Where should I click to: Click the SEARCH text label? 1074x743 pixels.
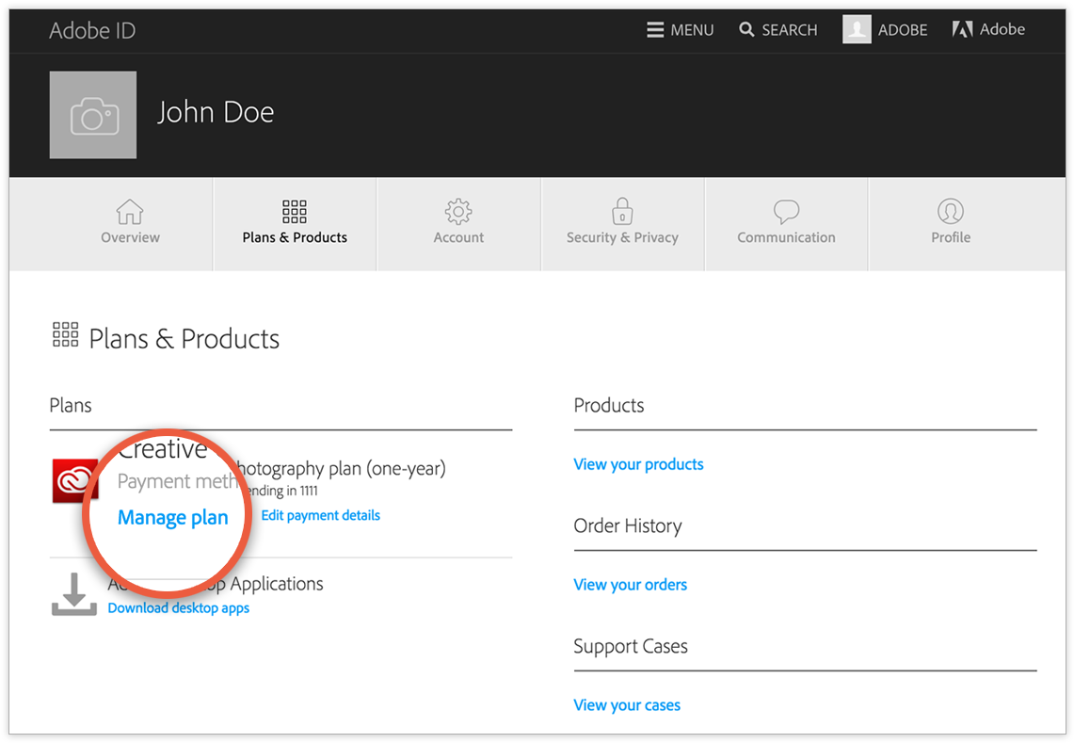pos(790,30)
